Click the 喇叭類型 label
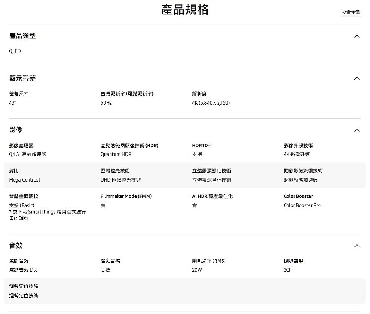The height and width of the screenshot is (314, 370). (x=293, y=261)
